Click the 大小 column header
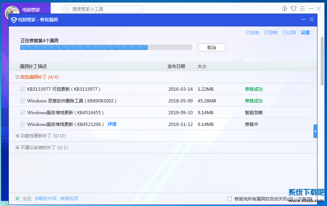The width and height of the screenshot is (327, 206). (202, 66)
